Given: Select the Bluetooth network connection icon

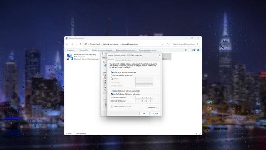Looking at the screenshot, I should click(x=70, y=57).
